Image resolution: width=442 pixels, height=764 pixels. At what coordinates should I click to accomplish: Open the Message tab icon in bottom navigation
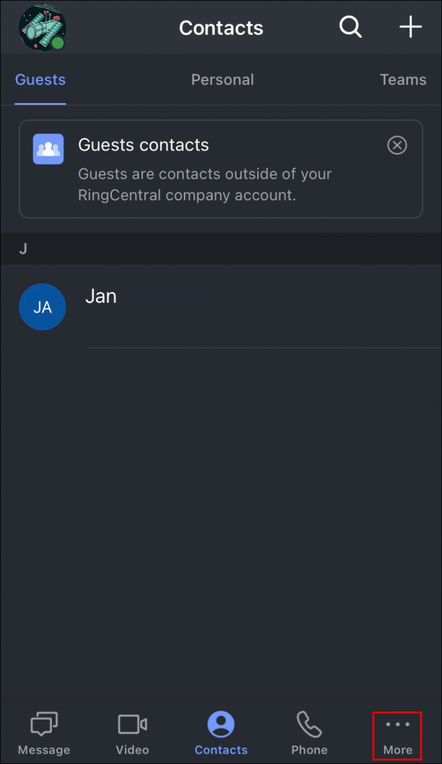[43, 724]
